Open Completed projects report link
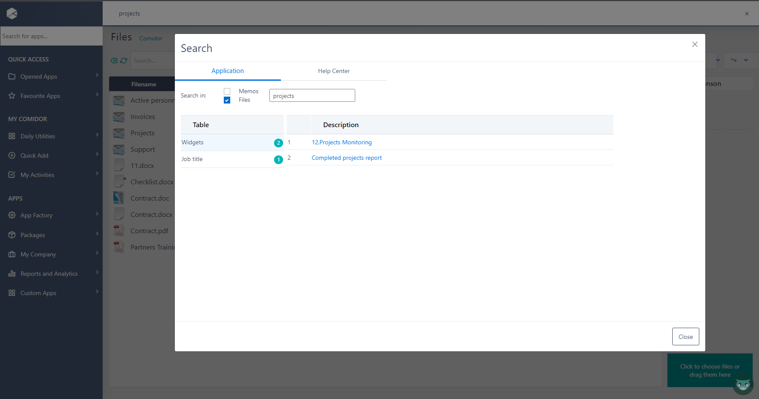The image size is (759, 399). pyautogui.click(x=347, y=158)
